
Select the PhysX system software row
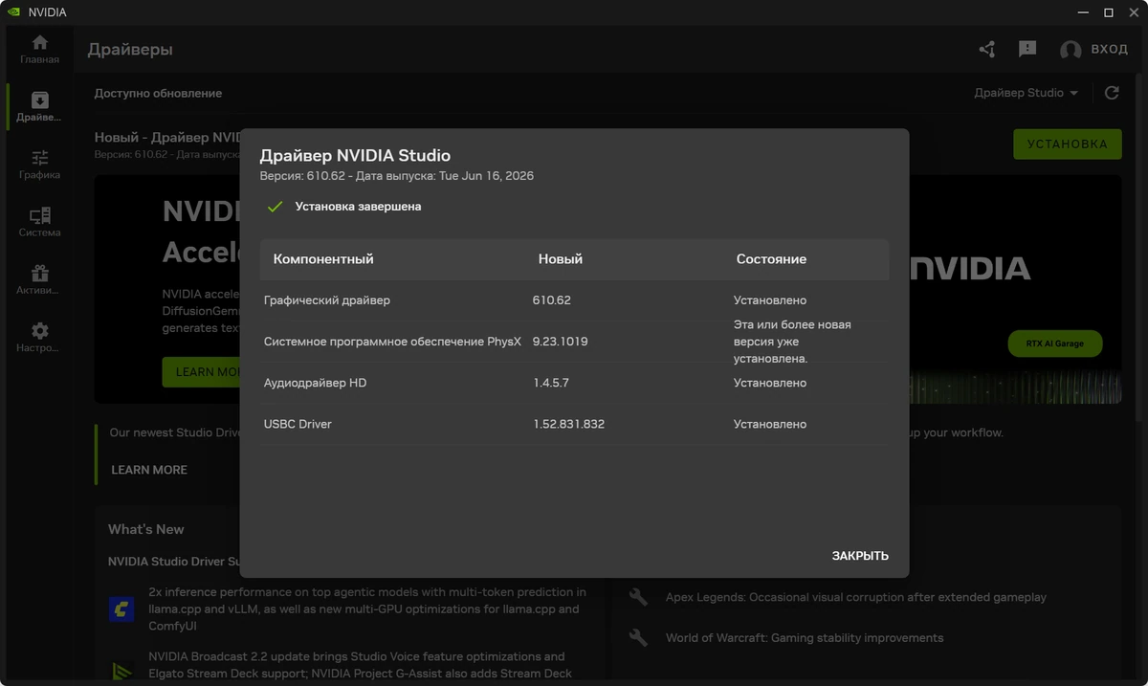[574, 342]
